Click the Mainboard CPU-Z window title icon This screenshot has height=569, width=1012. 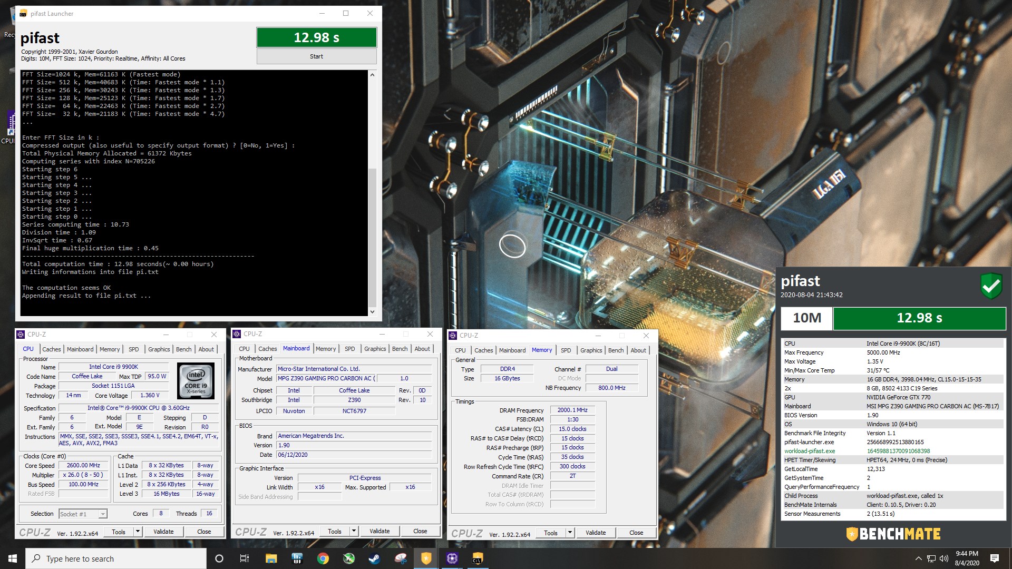coord(237,334)
